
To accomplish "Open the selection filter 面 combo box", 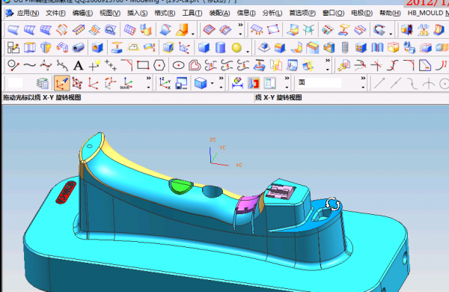I will click(x=320, y=83).
